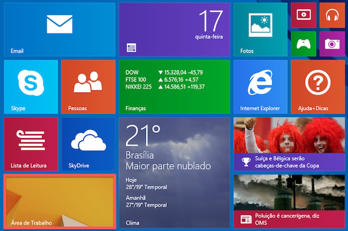Click the trophy icon on sports tile
Image resolution: width=348 pixels, height=231 pixels.
(x=246, y=162)
